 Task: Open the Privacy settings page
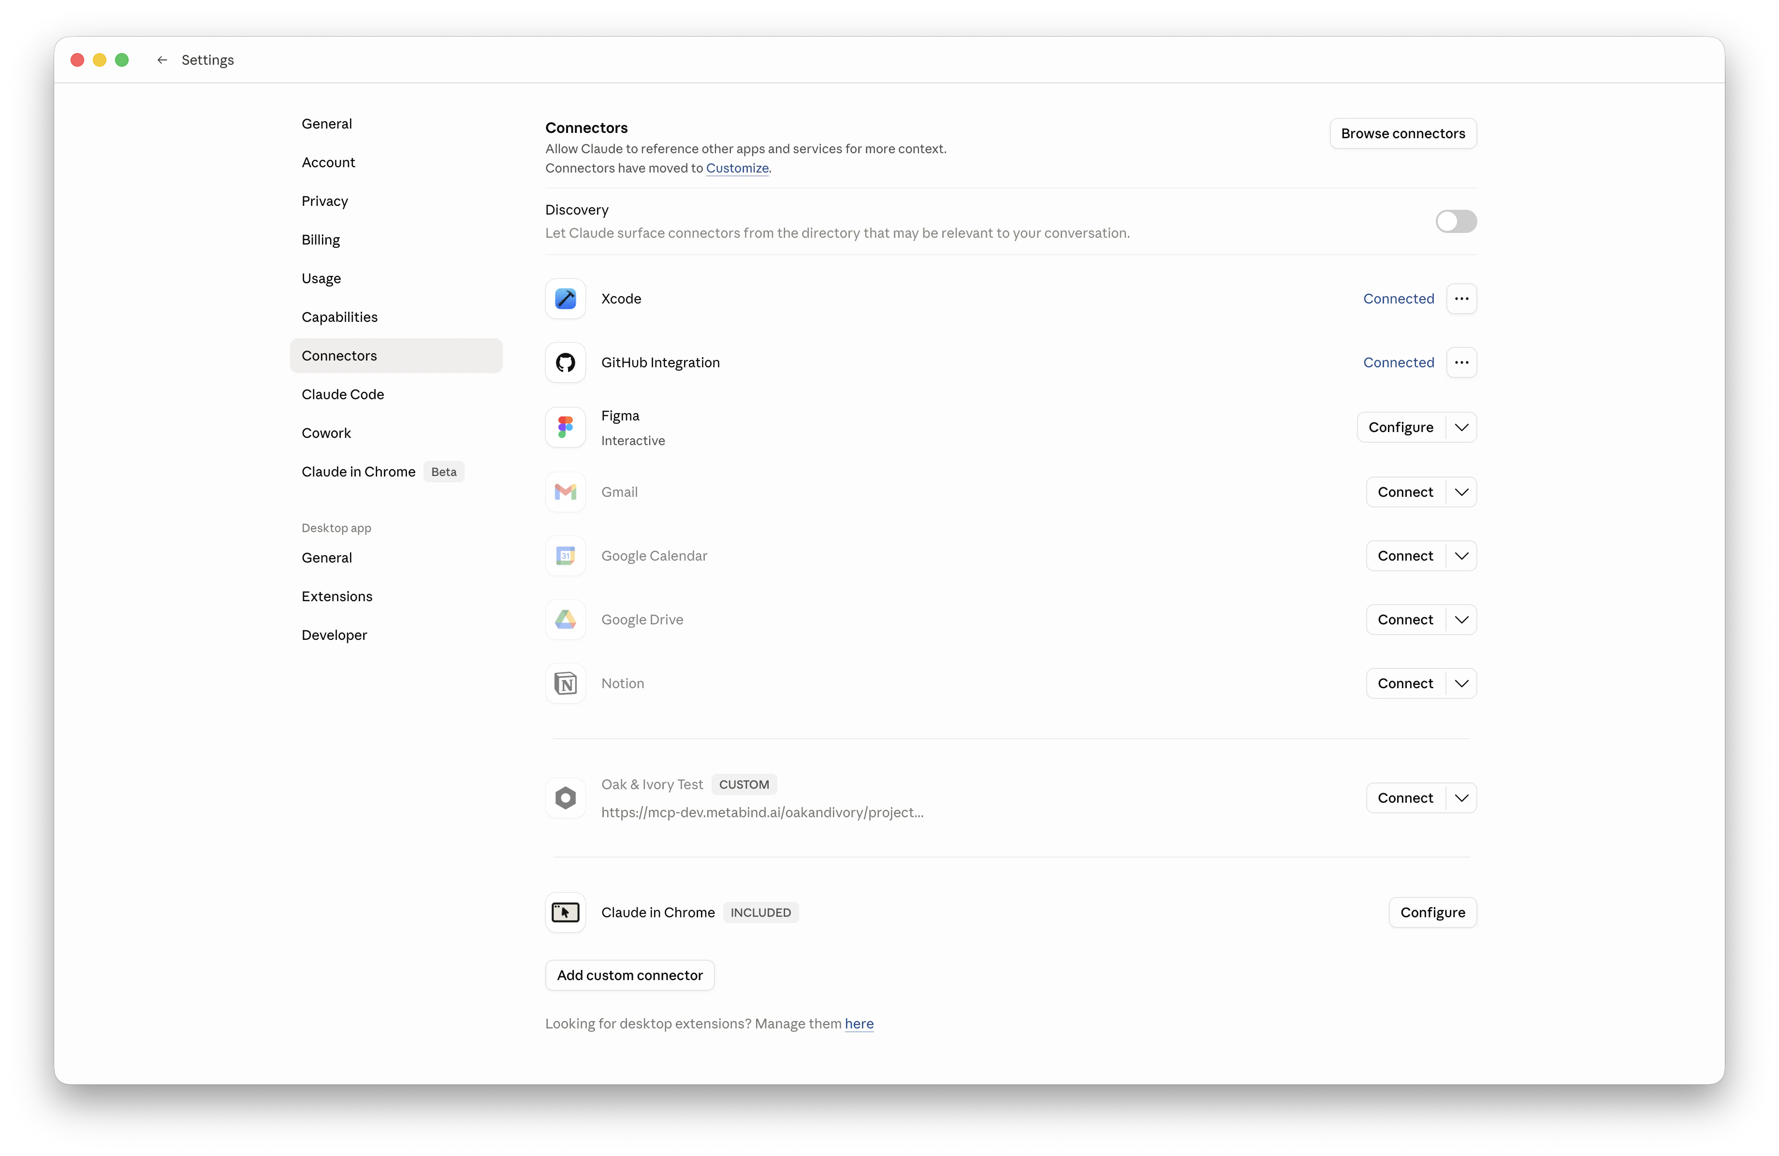click(396, 201)
